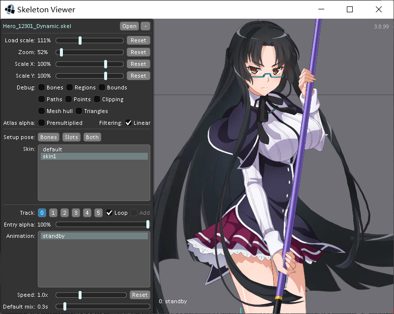Switch to track 5
The width and height of the screenshot is (394, 314).
tap(98, 213)
